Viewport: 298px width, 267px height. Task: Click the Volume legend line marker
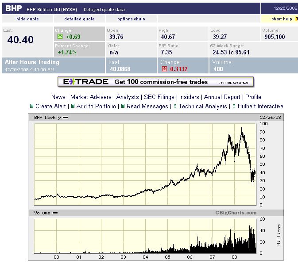[55, 213]
